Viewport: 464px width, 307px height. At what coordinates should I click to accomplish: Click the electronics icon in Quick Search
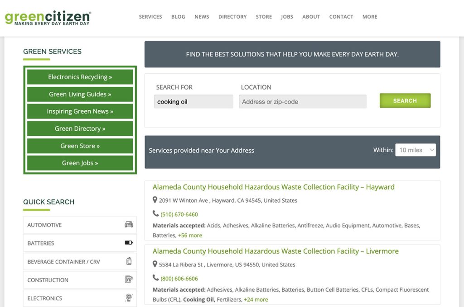pos(129,298)
